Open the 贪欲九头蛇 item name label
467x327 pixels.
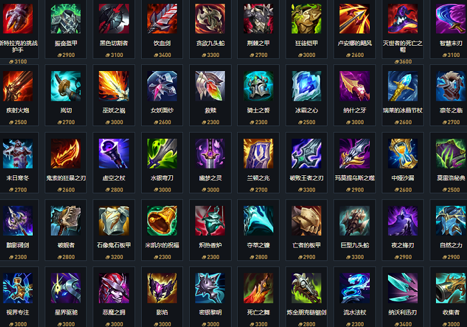coord(210,43)
